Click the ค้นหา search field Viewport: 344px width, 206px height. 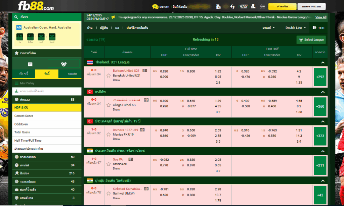(47, 17)
